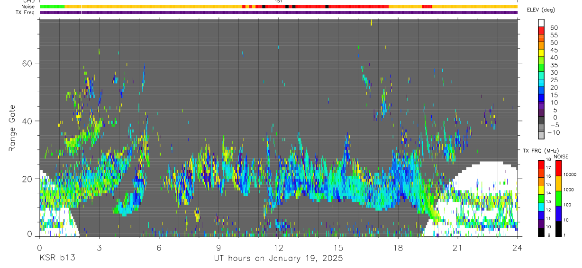This screenshot has width=582, height=268.
Task: Click the green segment of the Noise bar
Action: 52,7
